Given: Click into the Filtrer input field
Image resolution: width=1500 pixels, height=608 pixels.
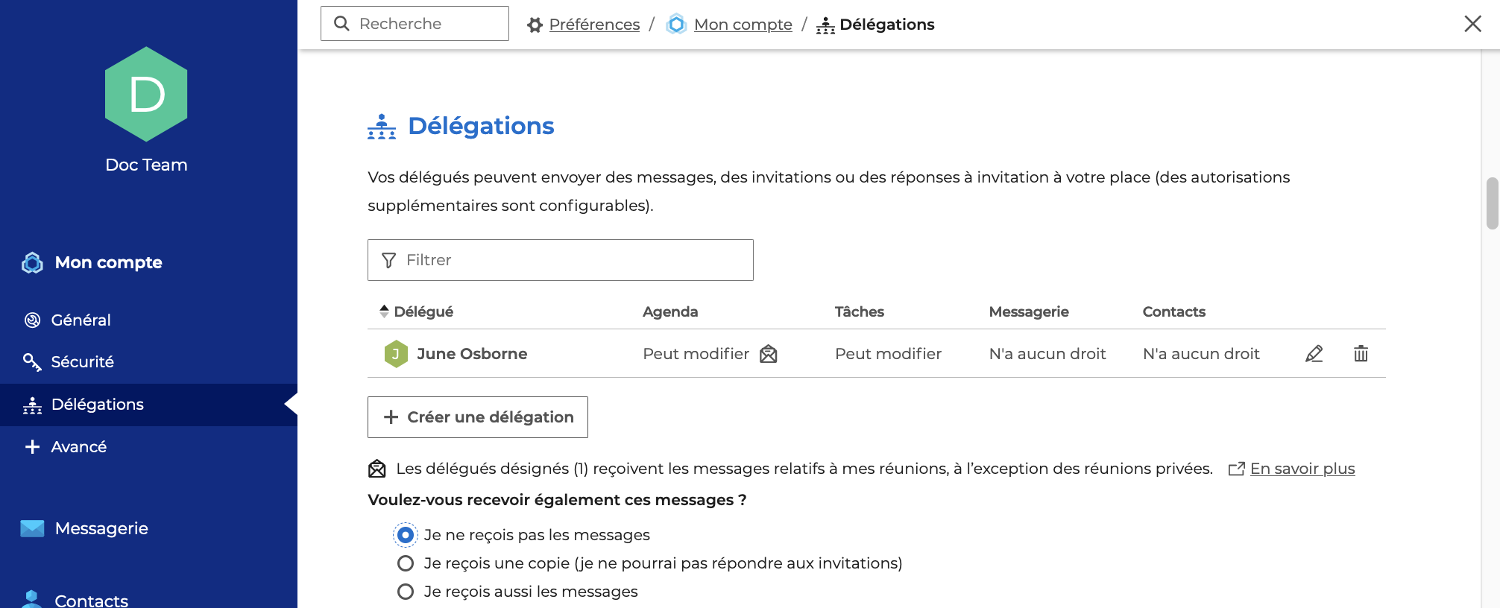Looking at the screenshot, I should (574, 260).
